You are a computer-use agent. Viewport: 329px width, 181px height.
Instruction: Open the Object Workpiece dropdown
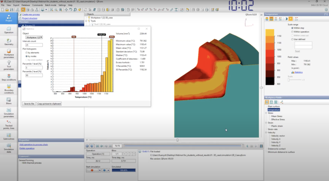(x=34, y=37)
